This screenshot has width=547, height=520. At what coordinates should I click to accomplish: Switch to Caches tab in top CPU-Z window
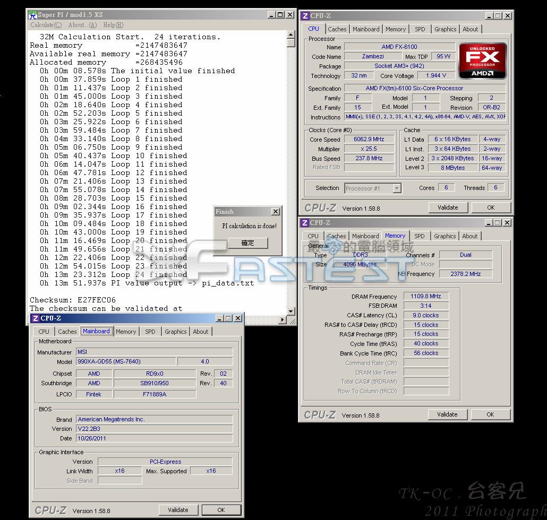(x=337, y=29)
